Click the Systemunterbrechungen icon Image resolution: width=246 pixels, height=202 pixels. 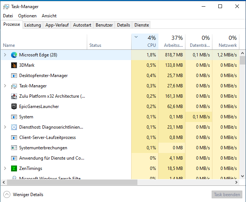(14, 148)
